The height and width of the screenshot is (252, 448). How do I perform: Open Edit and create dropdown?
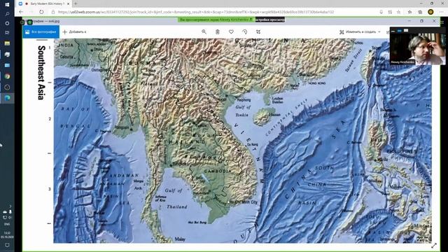coord(360,31)
